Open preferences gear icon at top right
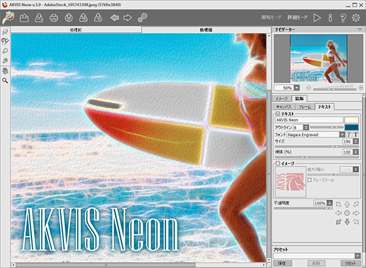The width and height of the screenshot is (366, 268). 356,18
